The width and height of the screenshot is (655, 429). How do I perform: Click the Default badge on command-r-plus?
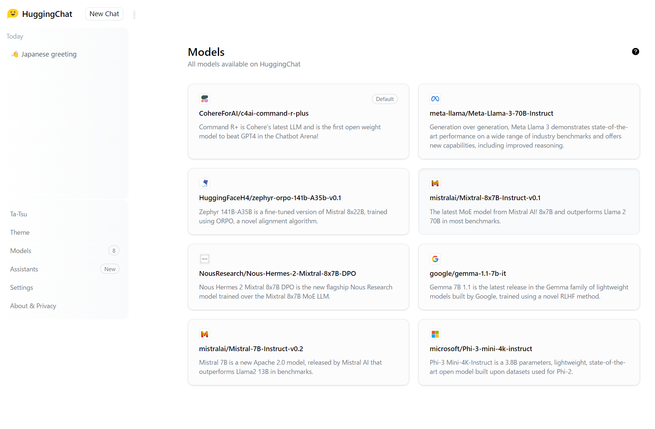384,99
